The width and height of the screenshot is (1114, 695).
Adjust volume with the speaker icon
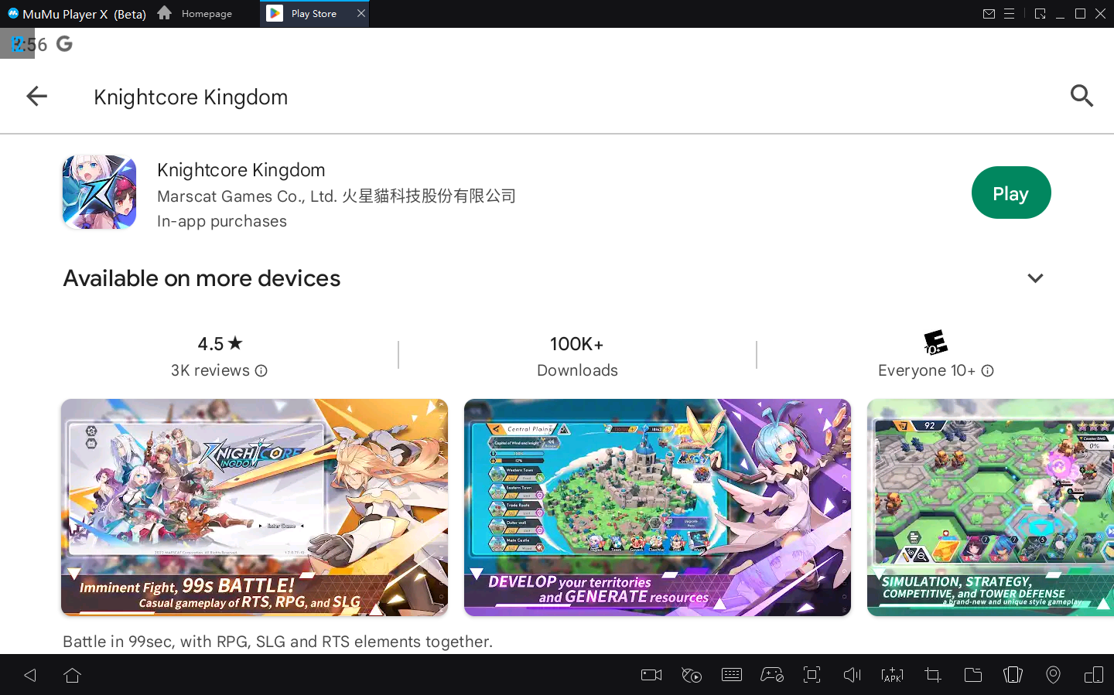tap(852, 675)
